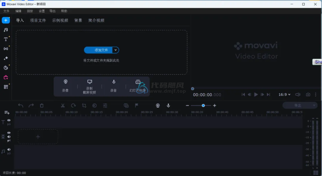The width and height of the screenshot is (322, 176).
Task: Switch to the 背景 tab
Action: pos(78,20)
